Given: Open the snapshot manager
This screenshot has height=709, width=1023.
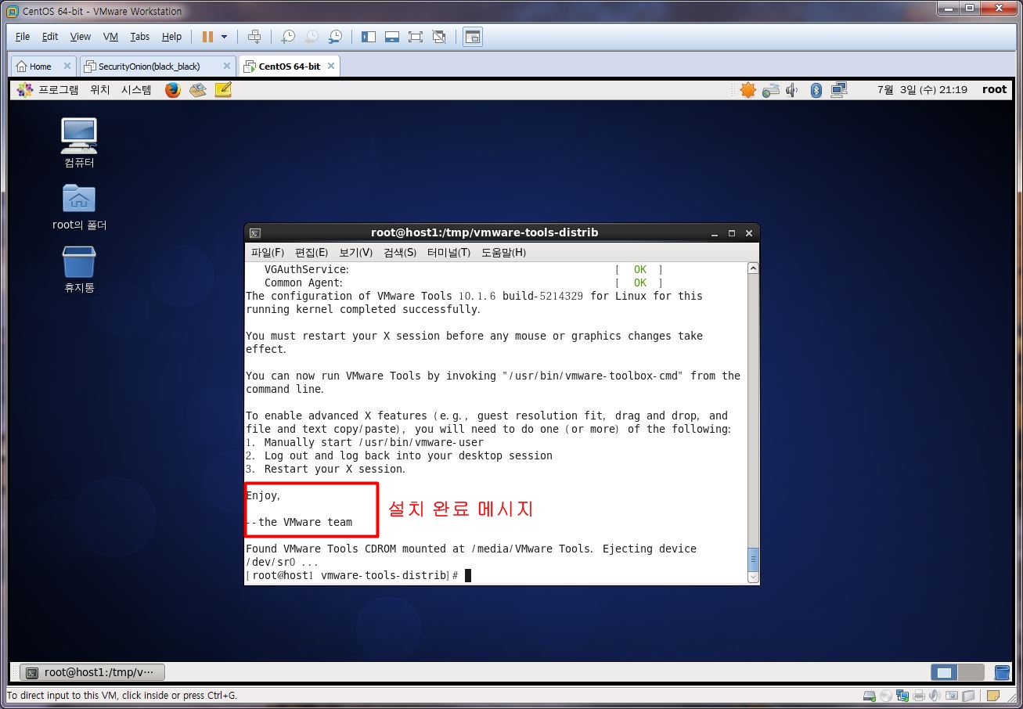Looking at the screenshot, I should [335, 37].
